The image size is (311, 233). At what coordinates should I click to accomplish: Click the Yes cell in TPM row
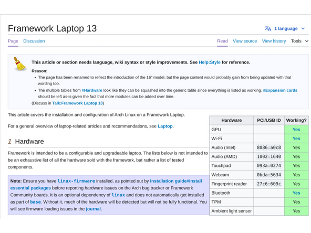click(296, 202)
